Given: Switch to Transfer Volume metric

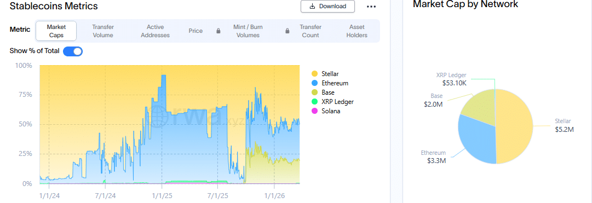Looking at the screenshot, I should 103,31.
